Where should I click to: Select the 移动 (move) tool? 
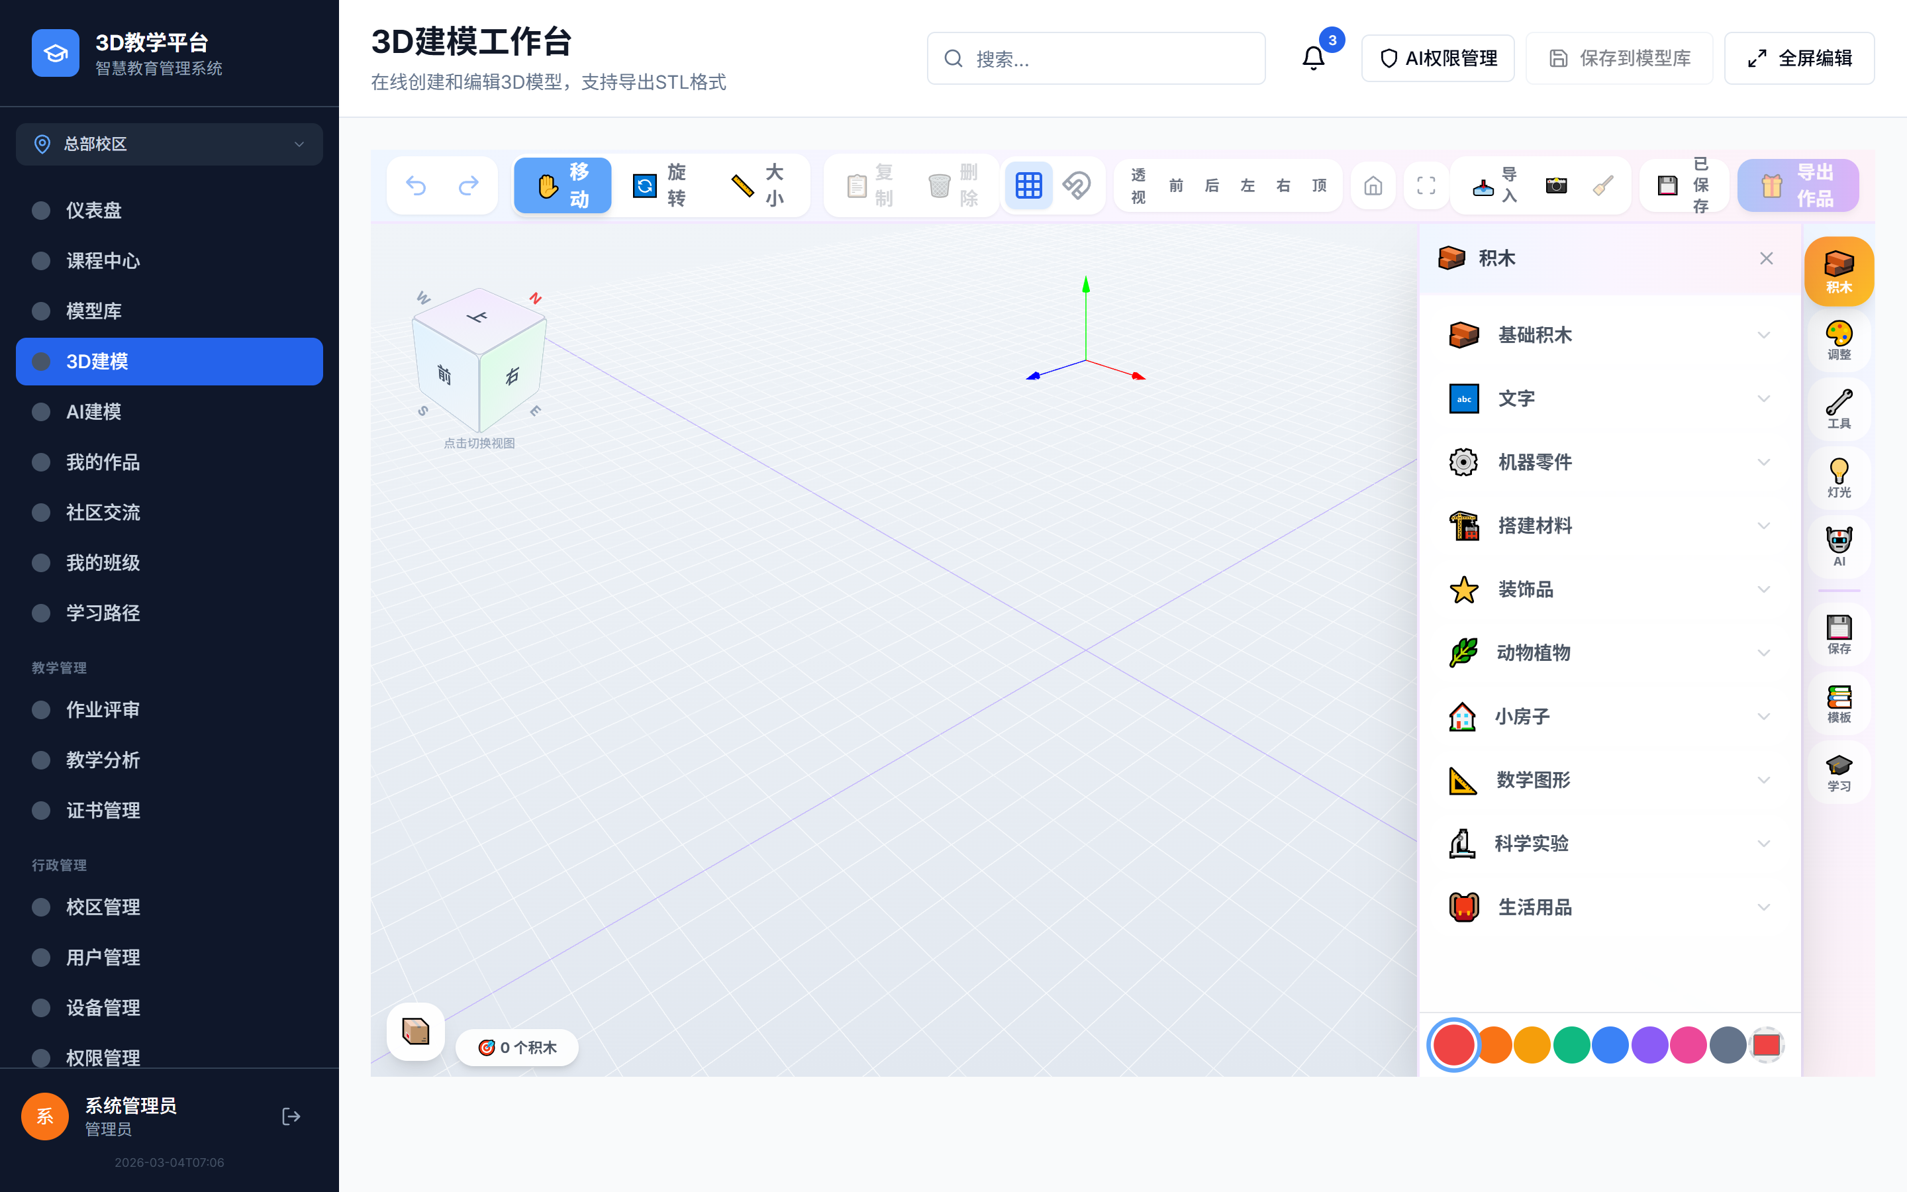(x=562, y=185)
